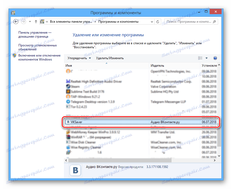This screenshot has height=189, width=232.
Task: Click the horizontal scroll right arrow
Action: tap(215, 160)
